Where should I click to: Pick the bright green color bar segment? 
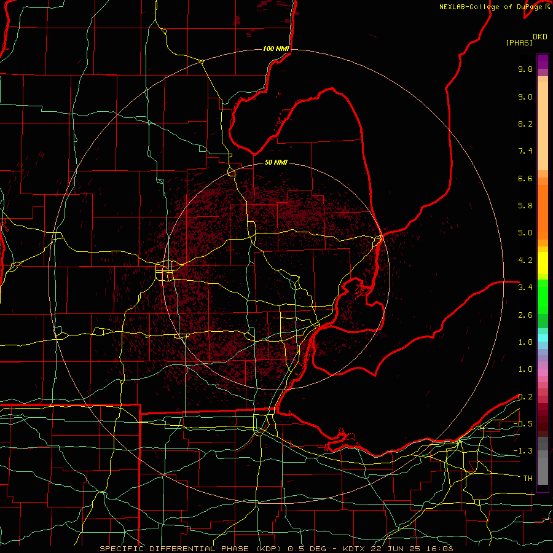[543, 297]
